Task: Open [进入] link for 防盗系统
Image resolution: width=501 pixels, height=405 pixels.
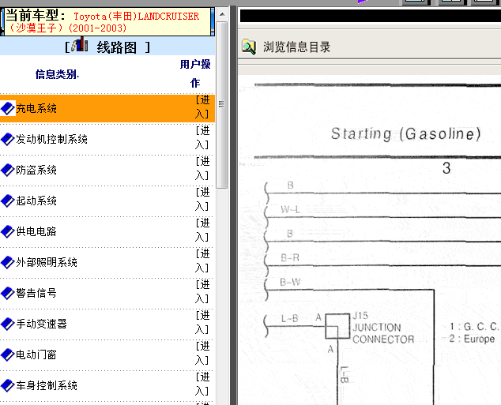Action: pyautogui.click(x=202, y=168)
